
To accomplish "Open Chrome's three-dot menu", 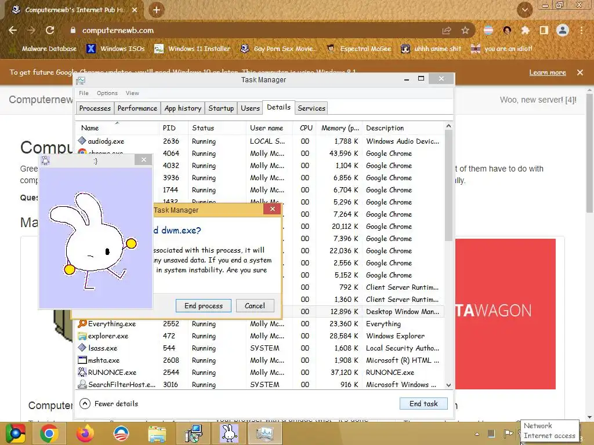I will pos(581,30).
